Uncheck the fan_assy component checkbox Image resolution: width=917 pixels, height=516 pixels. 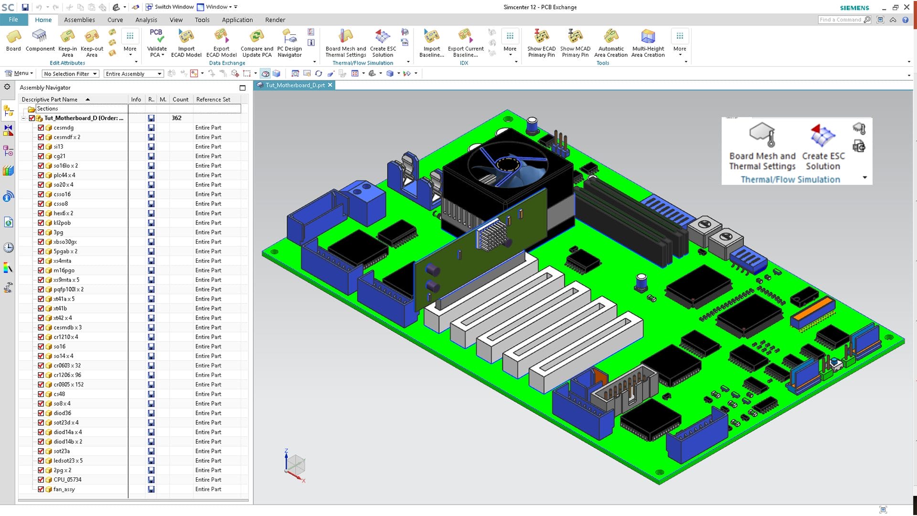(x=41, y=489)
